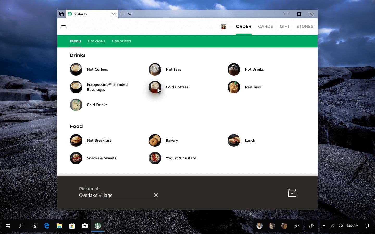The height and width of the screenshot is (234, 375).
Task: Select the Bakery food icon
Action: click(x=155, y=140)
